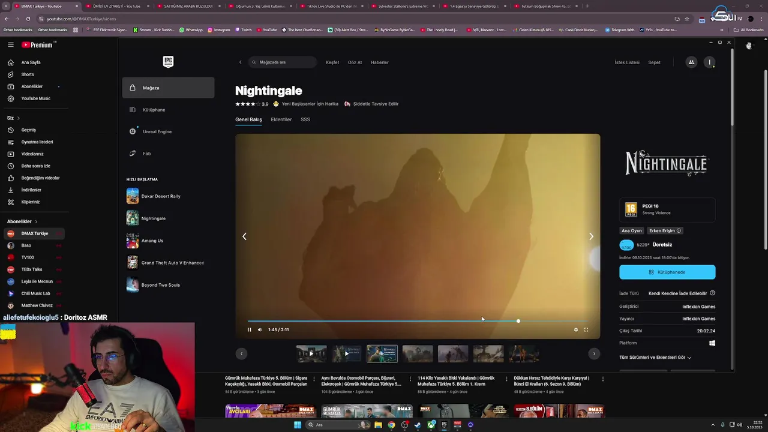Click the Mağazada ara search field
This screenshot has height=432, width=768.
[283, 62]
